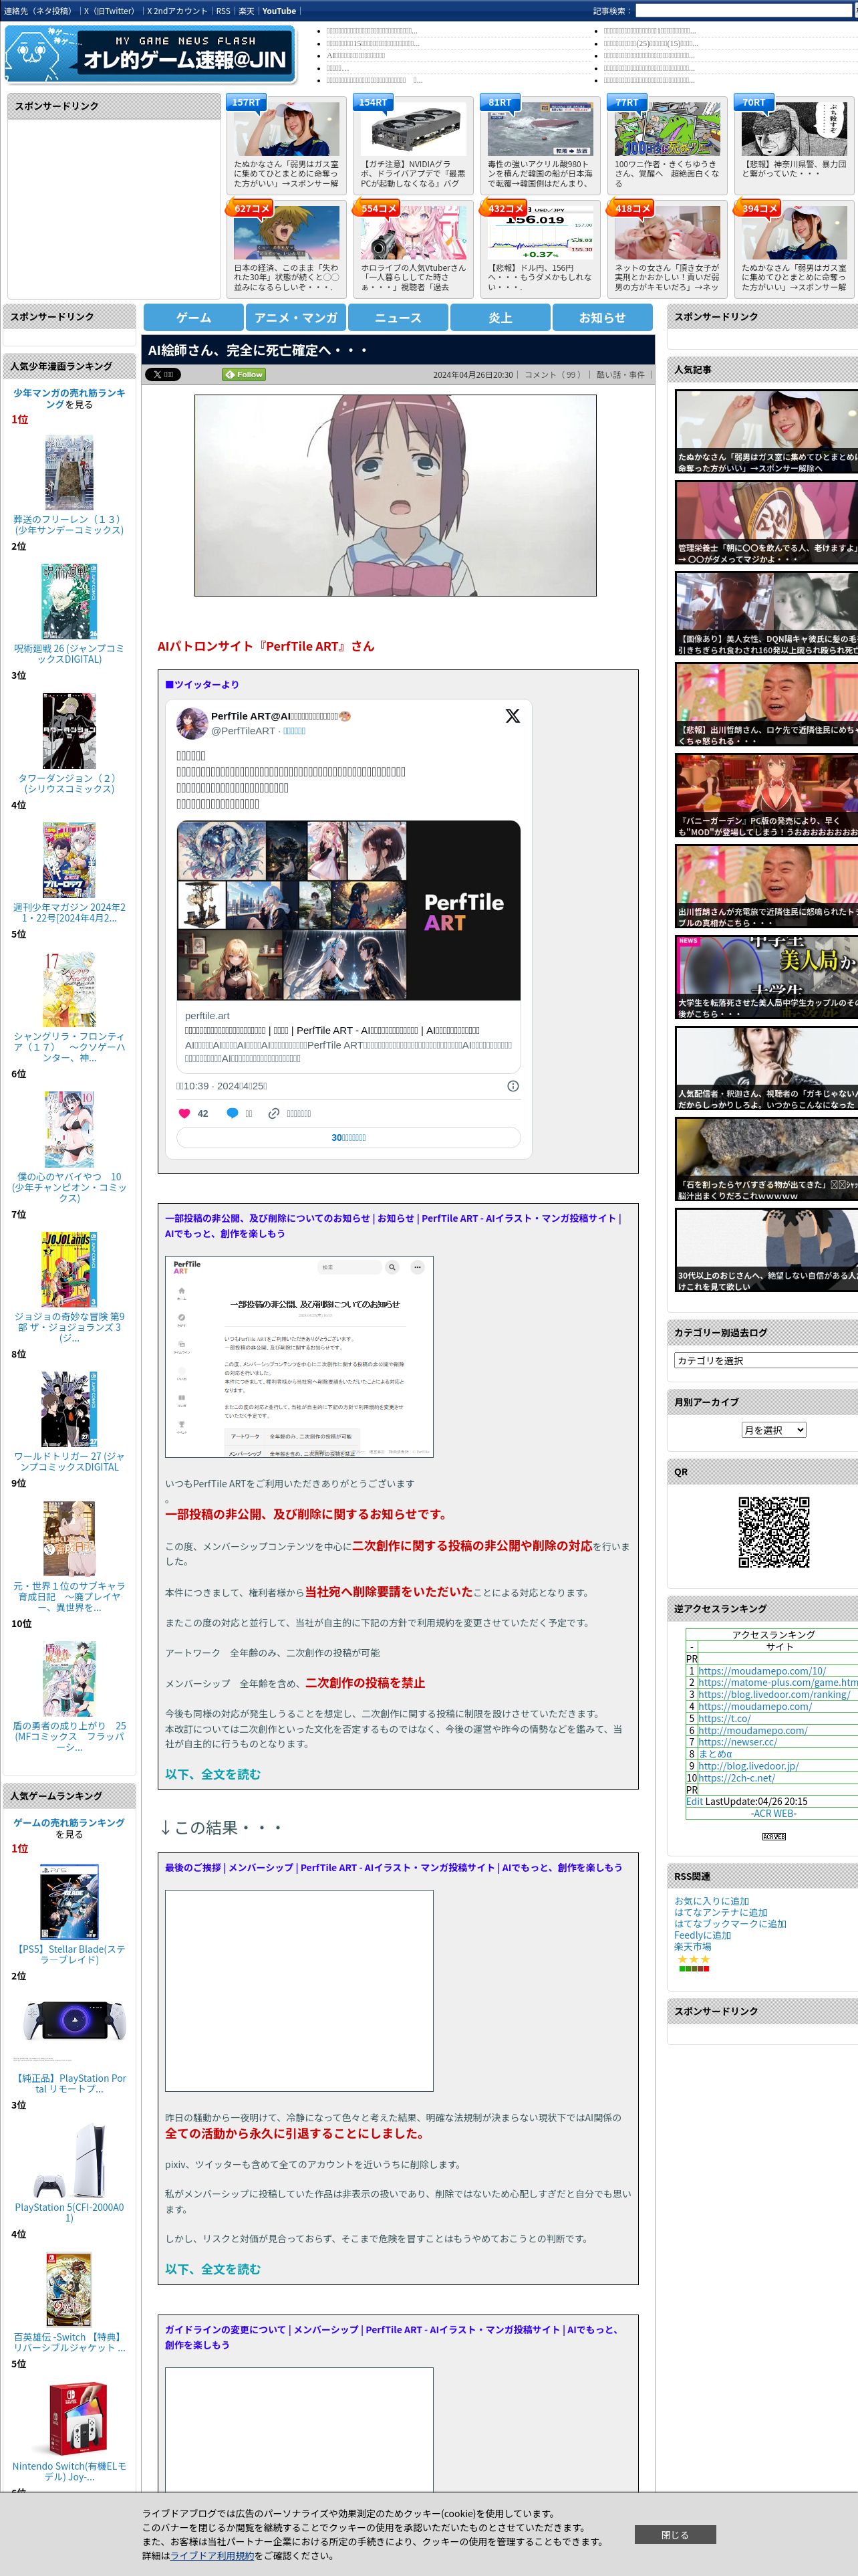Viewport: 858px width, 2576px height.
Task: Click the three gold stars rating icon
Action: click(693, 1959)
